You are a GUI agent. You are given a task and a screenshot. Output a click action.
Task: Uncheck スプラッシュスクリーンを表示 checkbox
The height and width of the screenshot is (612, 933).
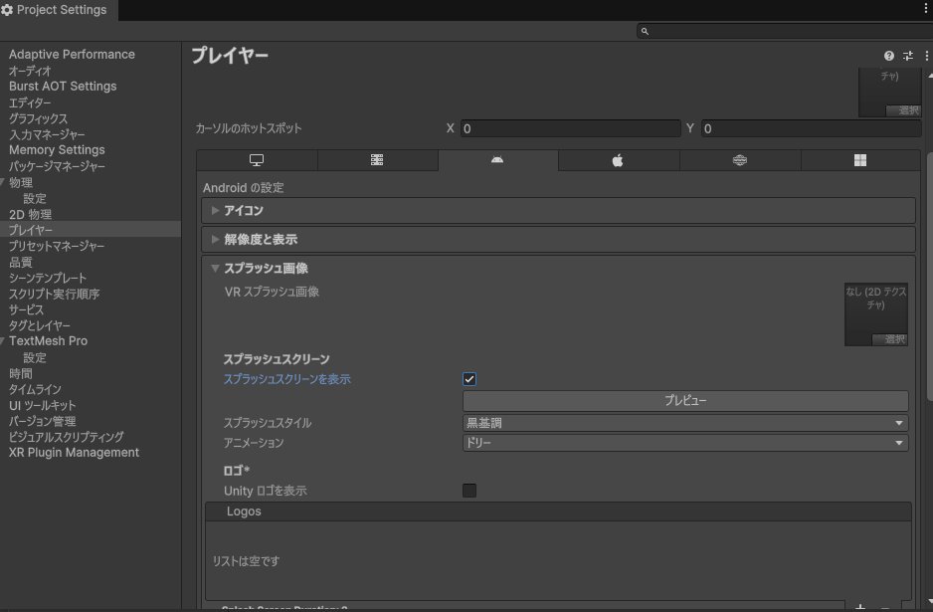point(469,379)
